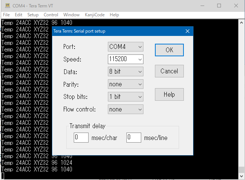Maximize the Tera Term window

219,6
